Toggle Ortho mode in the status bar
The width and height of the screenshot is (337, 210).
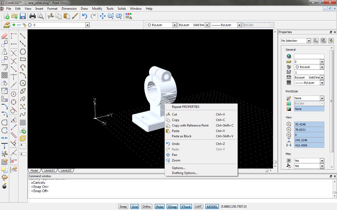147,207
